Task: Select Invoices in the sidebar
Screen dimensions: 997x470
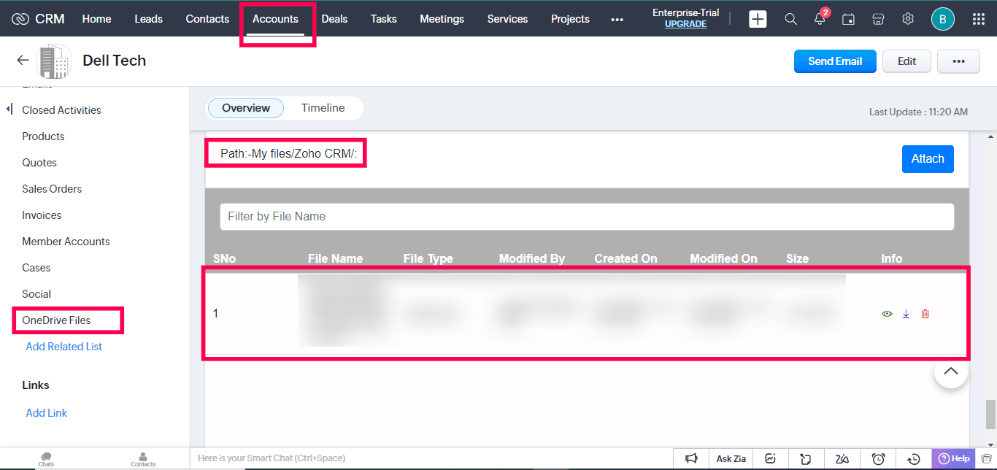Action: (42, 215)
